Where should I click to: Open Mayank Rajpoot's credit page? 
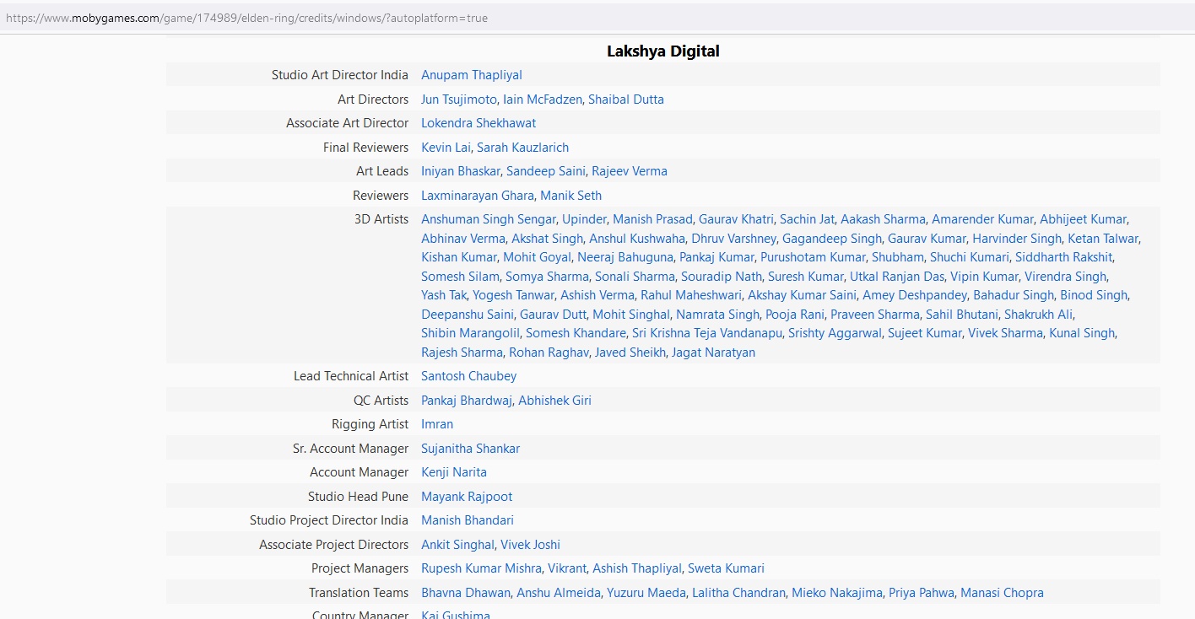[x=467, y=497]
